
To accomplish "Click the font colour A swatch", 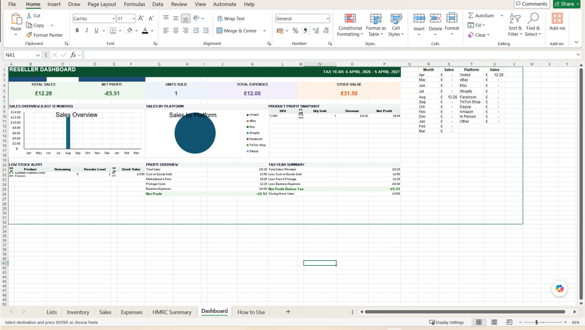I will (x=145, y=31).
